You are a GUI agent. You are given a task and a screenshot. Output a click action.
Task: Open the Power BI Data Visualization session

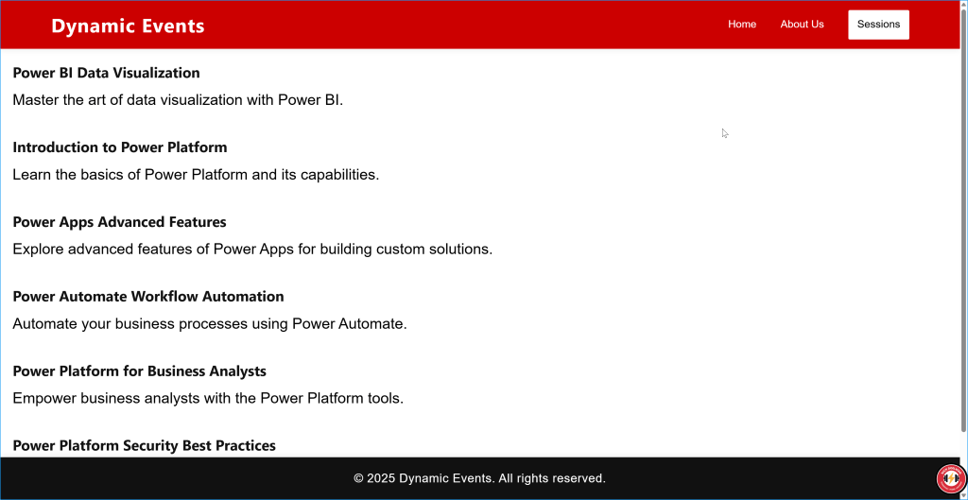click(106, 73)
